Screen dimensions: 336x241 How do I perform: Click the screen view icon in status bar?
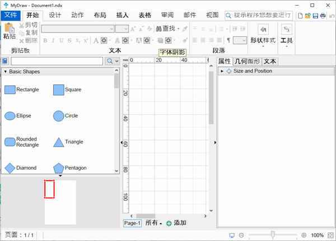tap(232, 235)
